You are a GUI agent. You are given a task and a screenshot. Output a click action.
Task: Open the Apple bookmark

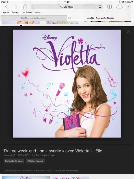click(x=6, y=12)
